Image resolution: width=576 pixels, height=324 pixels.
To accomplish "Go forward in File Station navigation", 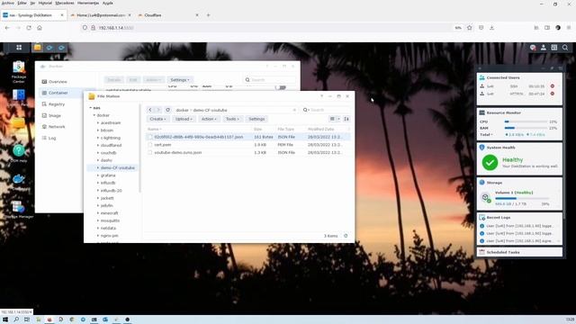I will point(158,110).
